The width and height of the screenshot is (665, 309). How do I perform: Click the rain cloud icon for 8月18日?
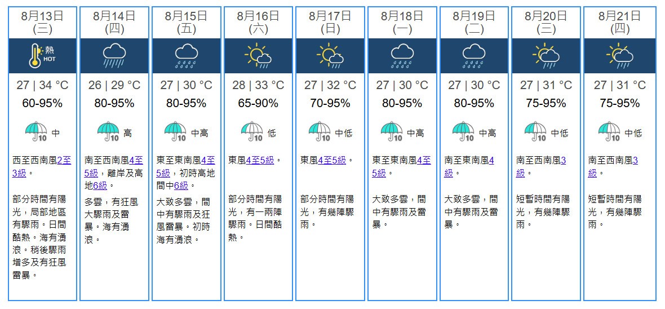coord(402,55)
